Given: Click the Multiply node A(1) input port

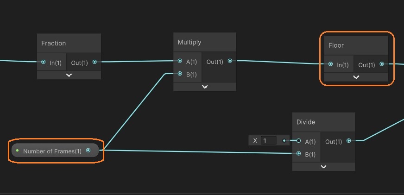Looking at the screenshot, I should [x=180, y=61].
